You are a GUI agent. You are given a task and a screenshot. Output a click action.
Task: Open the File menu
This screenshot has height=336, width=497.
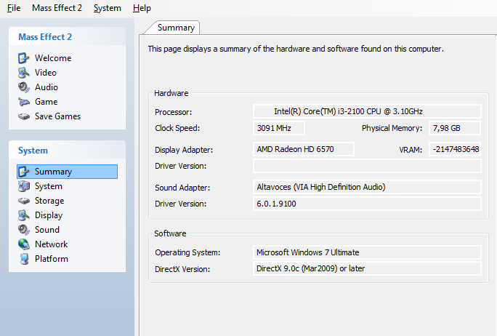[14, 8]
